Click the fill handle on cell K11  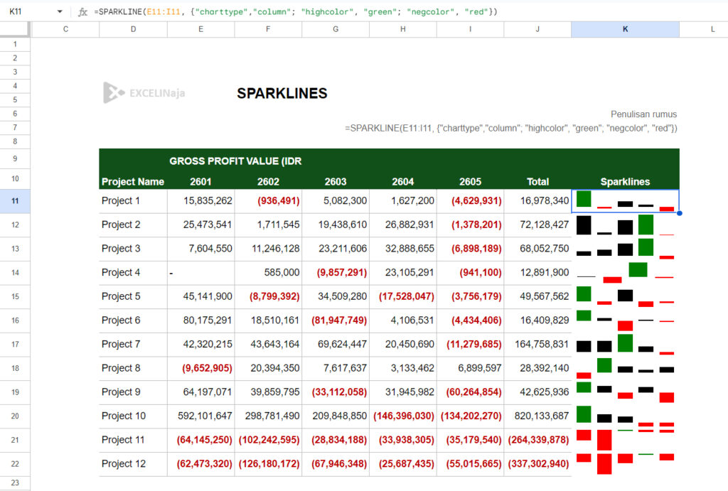[x=679, y=213]
